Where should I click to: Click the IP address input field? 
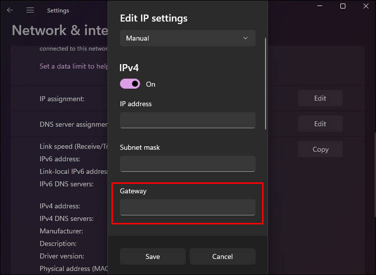coord(187,120)
